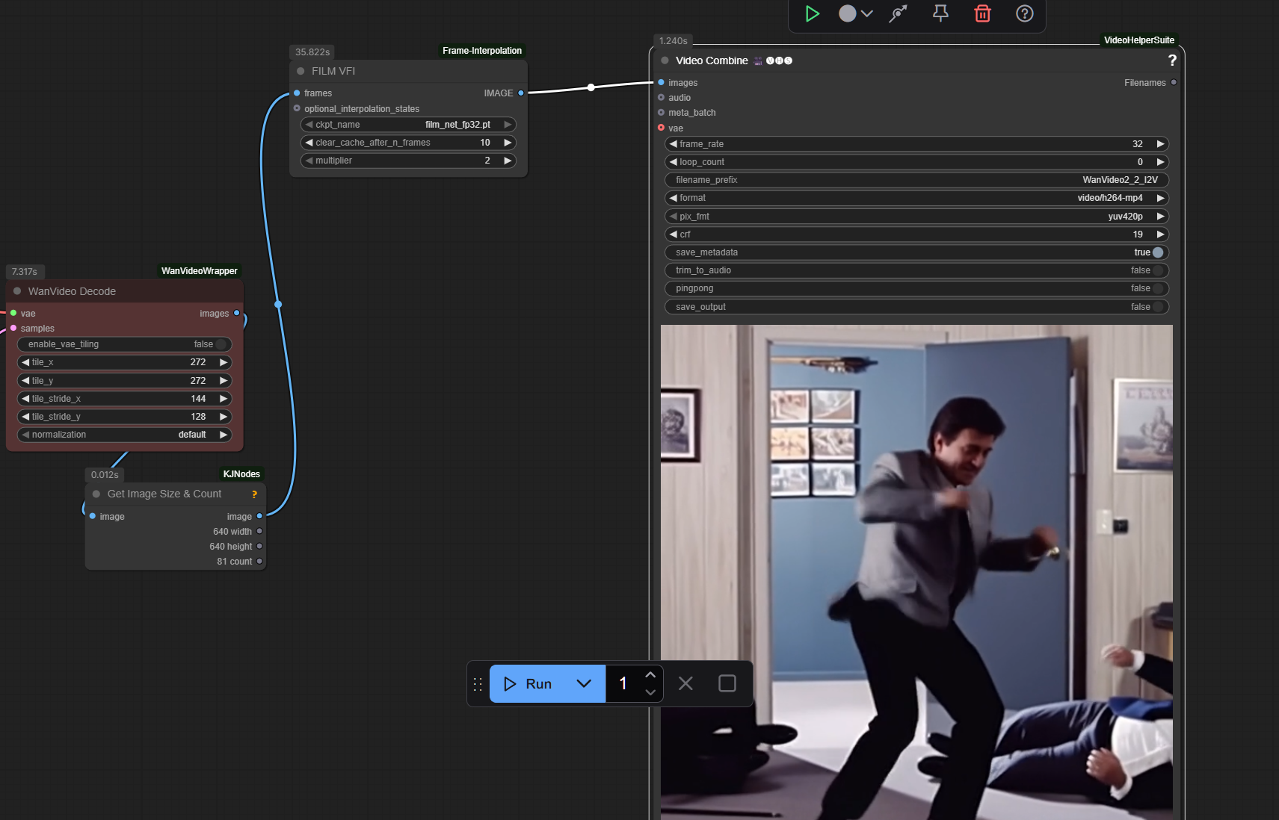Toggle save_metadata switch
The width and height of the screenshot is (1279, 820).
1158,252
